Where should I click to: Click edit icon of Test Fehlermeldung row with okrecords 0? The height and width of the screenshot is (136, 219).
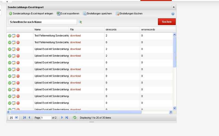tap(14, 42)
